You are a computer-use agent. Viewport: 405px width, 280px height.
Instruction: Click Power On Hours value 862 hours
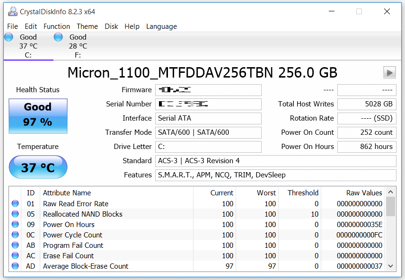[x=367, y=147]
